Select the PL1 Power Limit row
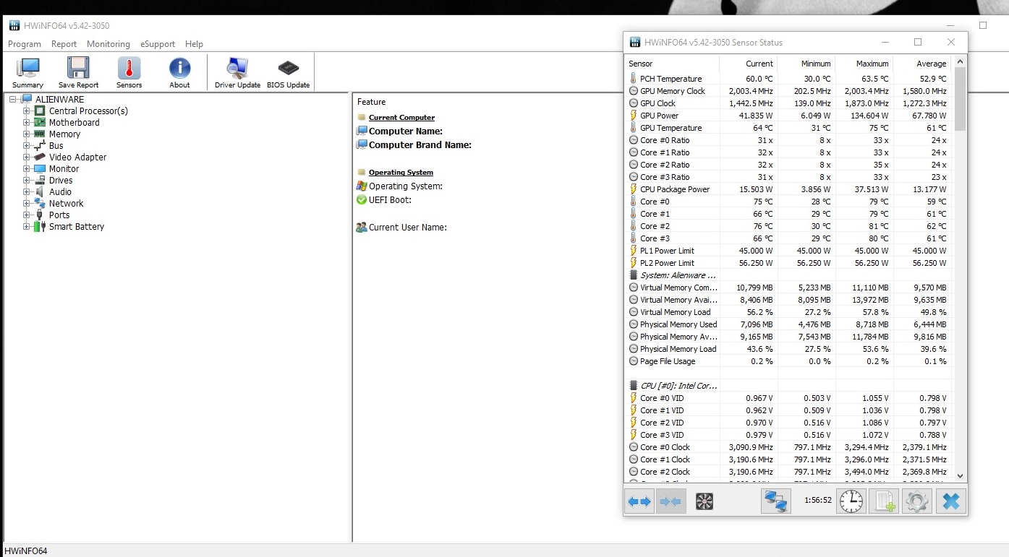The image size is (1009, 557). click(788, 251)
